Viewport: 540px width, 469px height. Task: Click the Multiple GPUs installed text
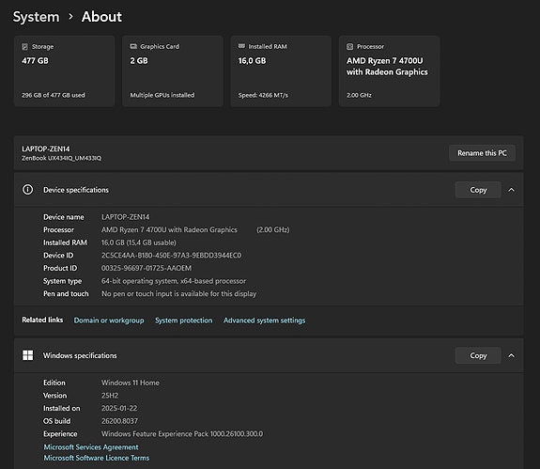(x=162, y=95)
